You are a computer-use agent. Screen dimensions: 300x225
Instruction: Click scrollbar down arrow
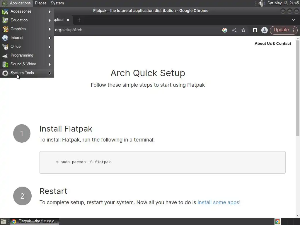pos(298,215)
